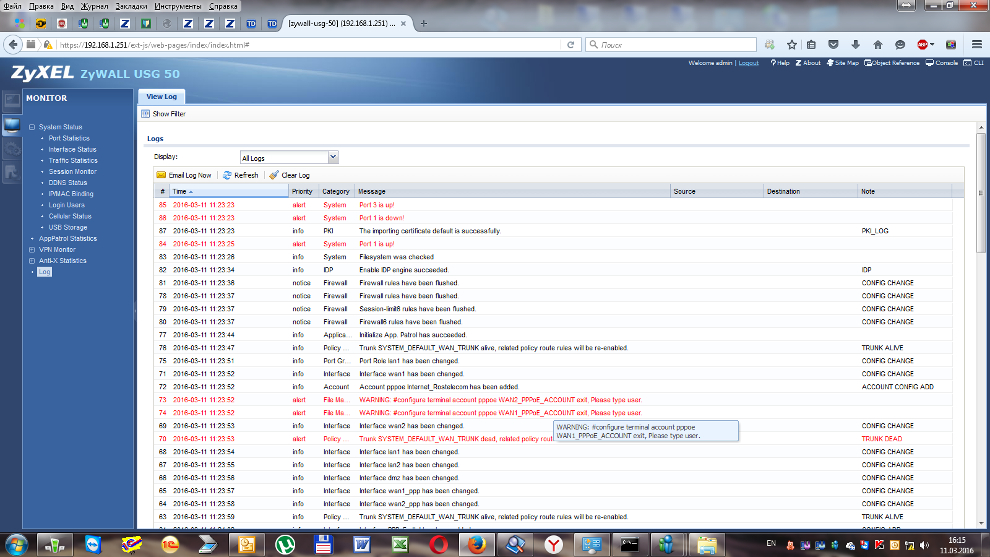Screen dimensions: 990x557
Task: Click the Refresh log icon
Action: 227,175
